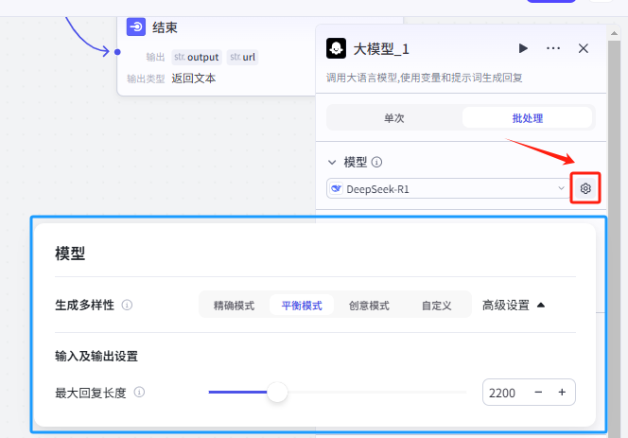Click the 结束 node icon

pos(136,27)
